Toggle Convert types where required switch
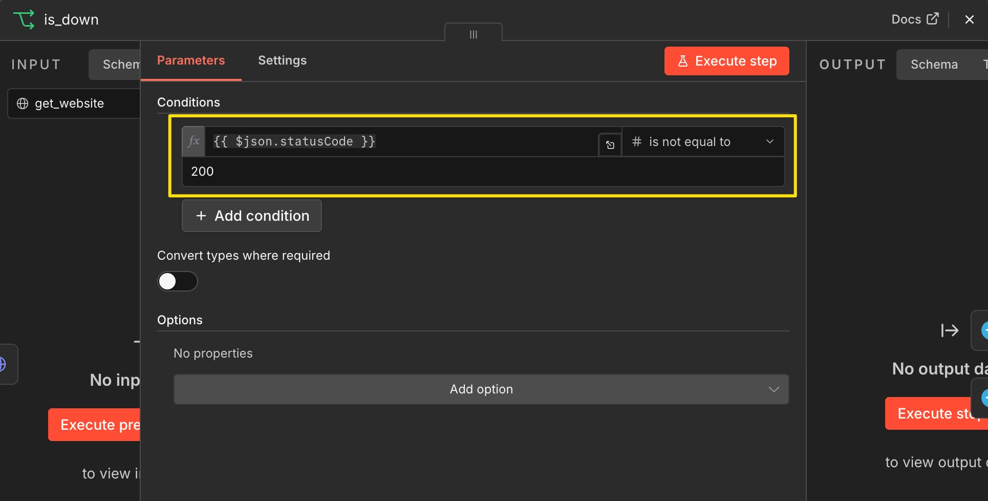Viewport: 988px width, 501px height. [x=177, y=281]
